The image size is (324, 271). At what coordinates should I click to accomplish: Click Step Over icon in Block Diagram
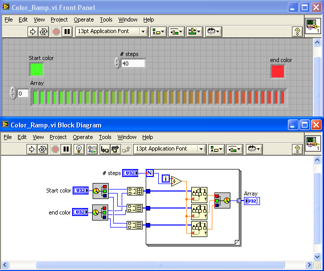click(x=116, y=149)
